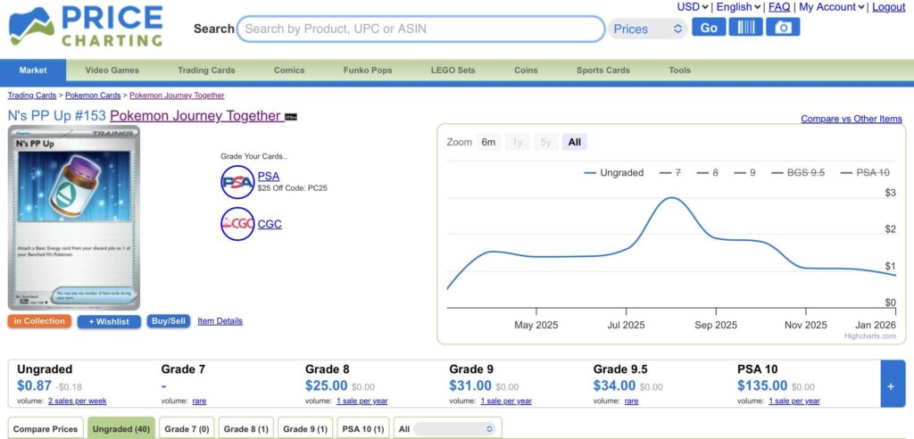This screenshot has height=439, width=914.
Task: Open the barcode scanner button
Action: point(745,28)
